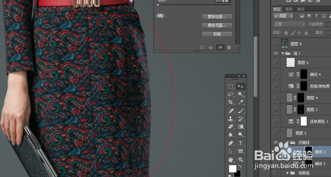Screen dimensions: 331x177
Task: Select the Brush tool
Action: [x=240, y=111]
